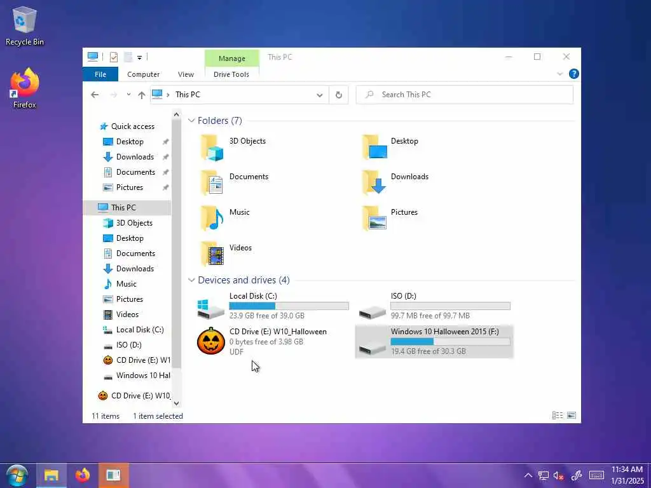Open the Desktop folder icon in Folders section
This screenshot has width=651, height=488.
[374, 147]
